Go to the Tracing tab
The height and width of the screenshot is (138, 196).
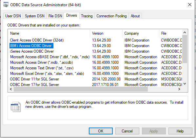(87, 16)
